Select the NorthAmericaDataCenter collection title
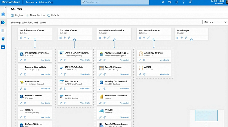The width and height of the screenshot is (228, 127). [x=32, y=30]
